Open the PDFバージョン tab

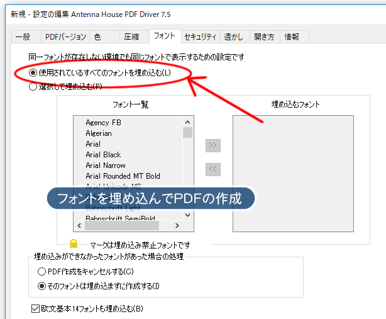pos(65,37)
